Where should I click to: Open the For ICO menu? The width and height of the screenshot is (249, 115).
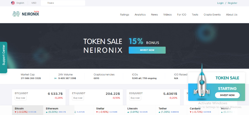pyautogui.click(x=182, y=15)
